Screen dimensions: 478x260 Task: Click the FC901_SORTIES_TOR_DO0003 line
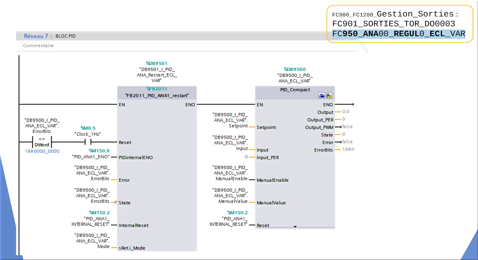click(394, 24)
